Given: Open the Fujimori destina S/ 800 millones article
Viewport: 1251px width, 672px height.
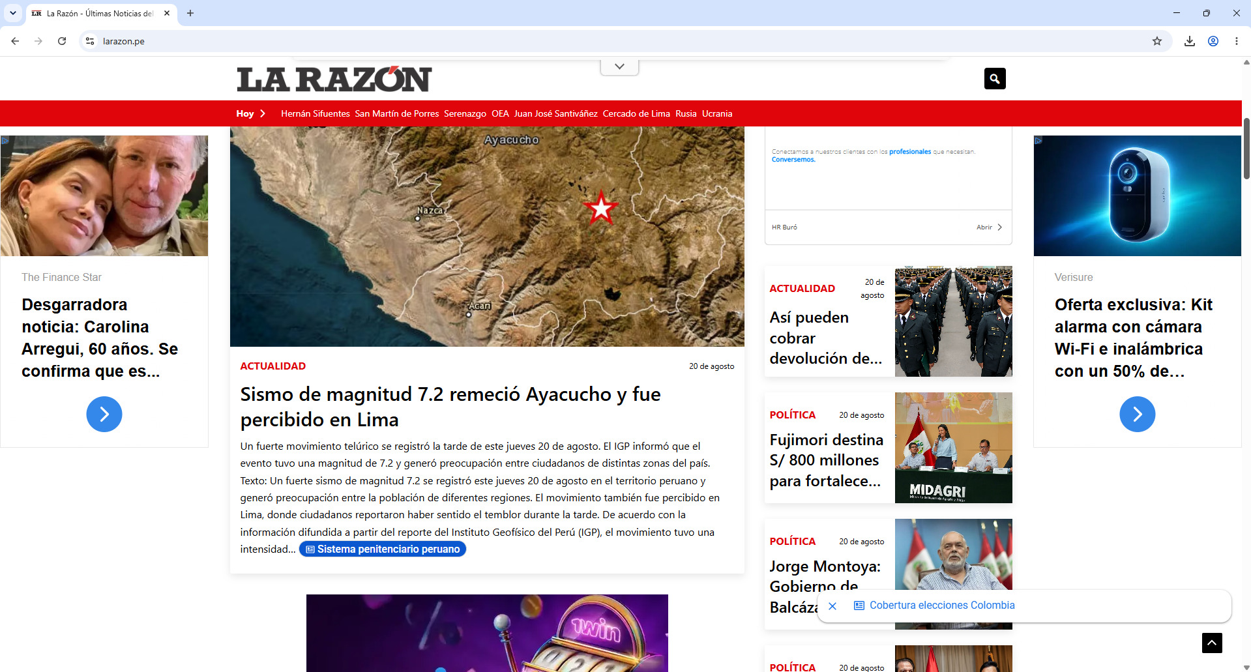Looking at the screenshot, I should [827, 460].
